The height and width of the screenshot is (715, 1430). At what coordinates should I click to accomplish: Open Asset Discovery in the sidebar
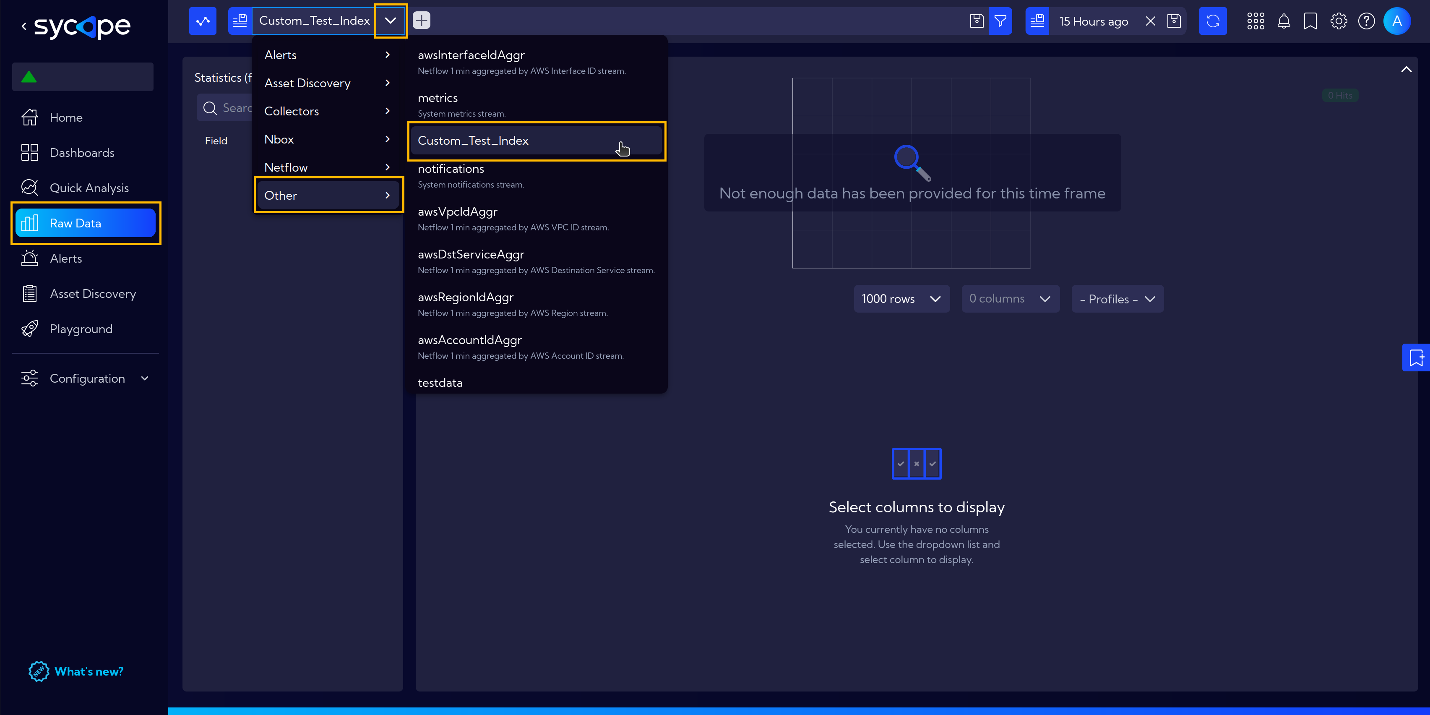coord(93,294)
